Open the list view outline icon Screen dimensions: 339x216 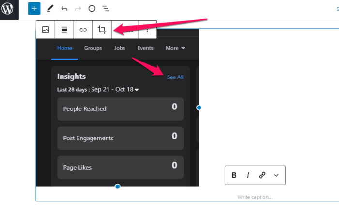click(x=106, y=9)
